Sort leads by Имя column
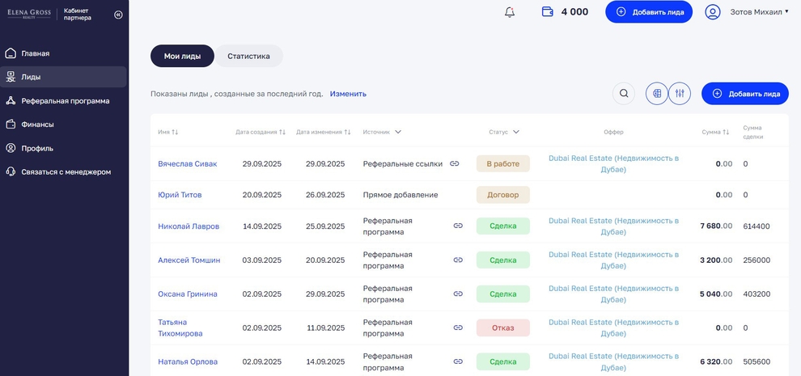 168,132
